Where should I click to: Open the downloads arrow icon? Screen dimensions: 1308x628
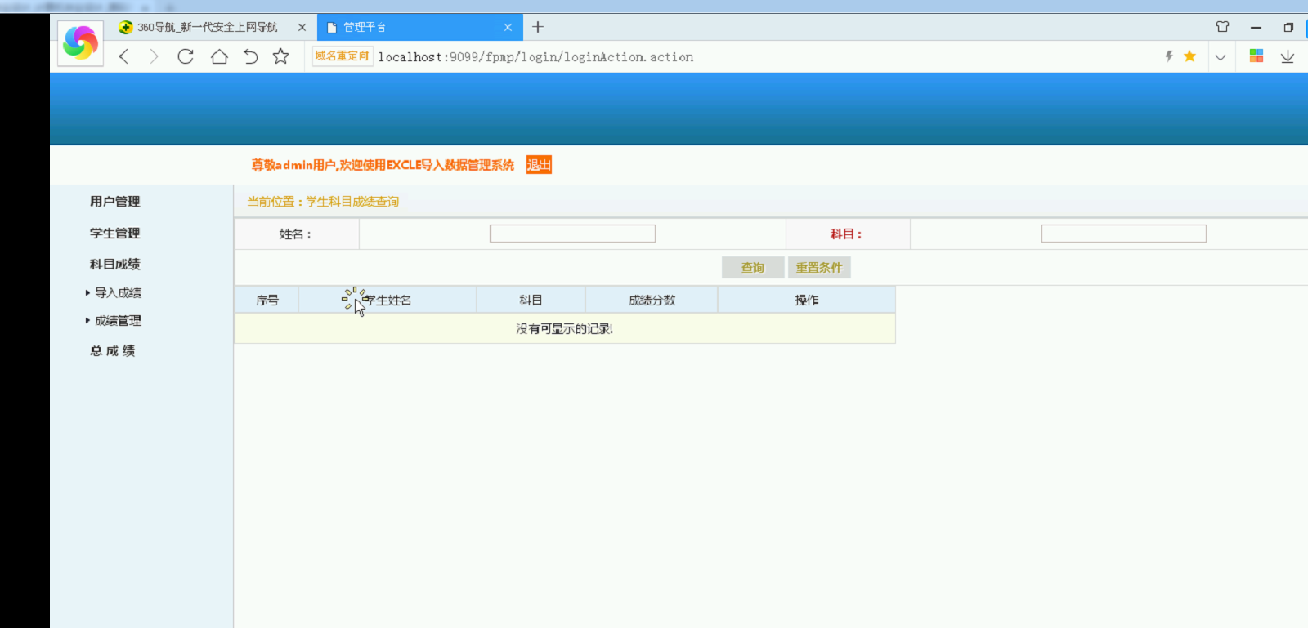pos(1288,56)
